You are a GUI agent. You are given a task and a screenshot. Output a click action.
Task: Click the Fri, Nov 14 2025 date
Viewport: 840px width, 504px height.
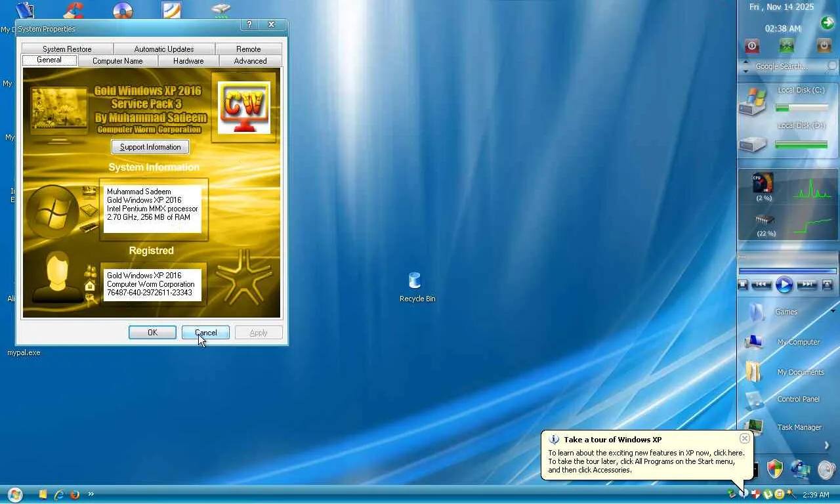782,7
